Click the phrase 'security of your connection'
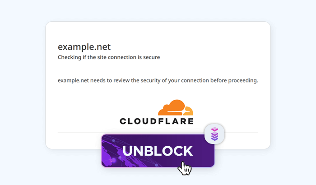The image size is (316, 185). [x=167, y=81]
